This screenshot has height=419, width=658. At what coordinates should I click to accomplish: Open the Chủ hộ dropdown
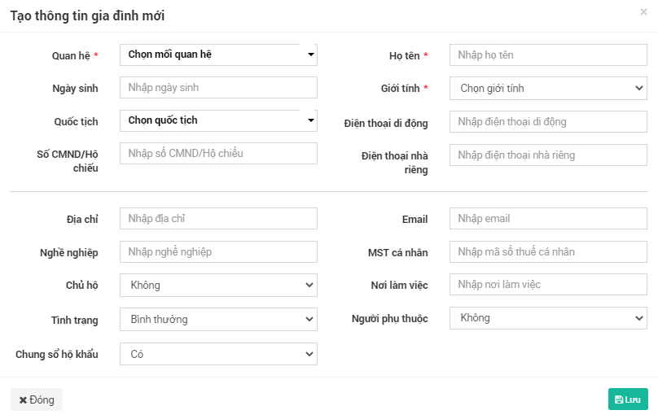[x=218, y=286]
